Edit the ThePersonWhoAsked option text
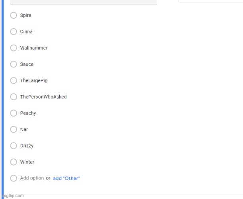243x199 pixels. 43,97
